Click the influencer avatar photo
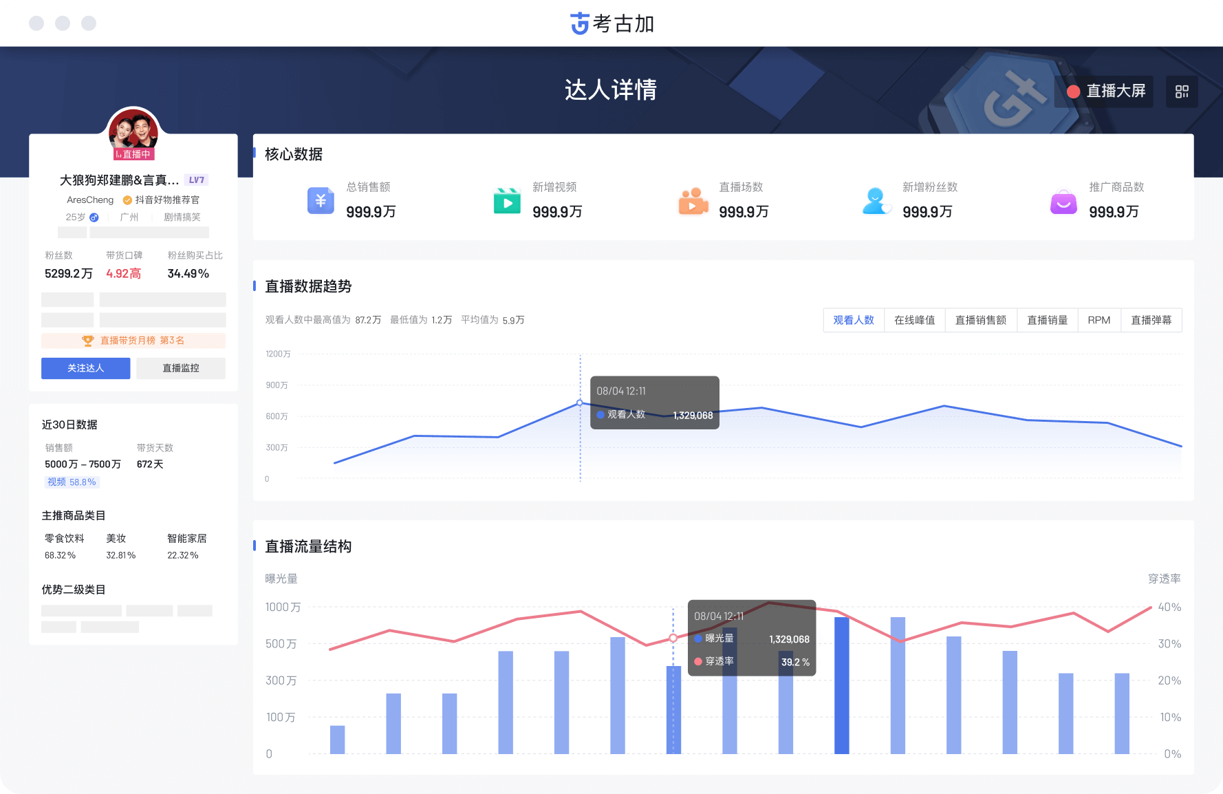Image resolution: width=1223 pixels, height=794 pixels. pos(133,131)
